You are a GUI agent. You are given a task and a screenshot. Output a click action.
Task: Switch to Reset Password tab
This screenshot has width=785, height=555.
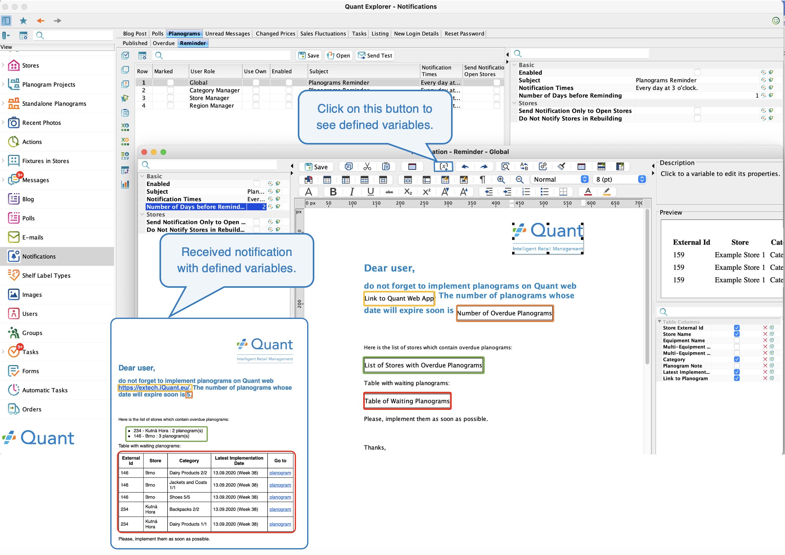[x=464, y=34]
